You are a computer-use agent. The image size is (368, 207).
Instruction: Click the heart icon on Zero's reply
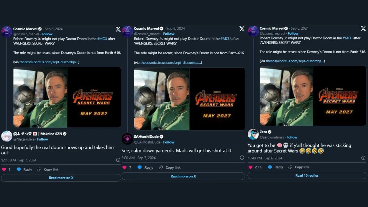tap(250, 167)
